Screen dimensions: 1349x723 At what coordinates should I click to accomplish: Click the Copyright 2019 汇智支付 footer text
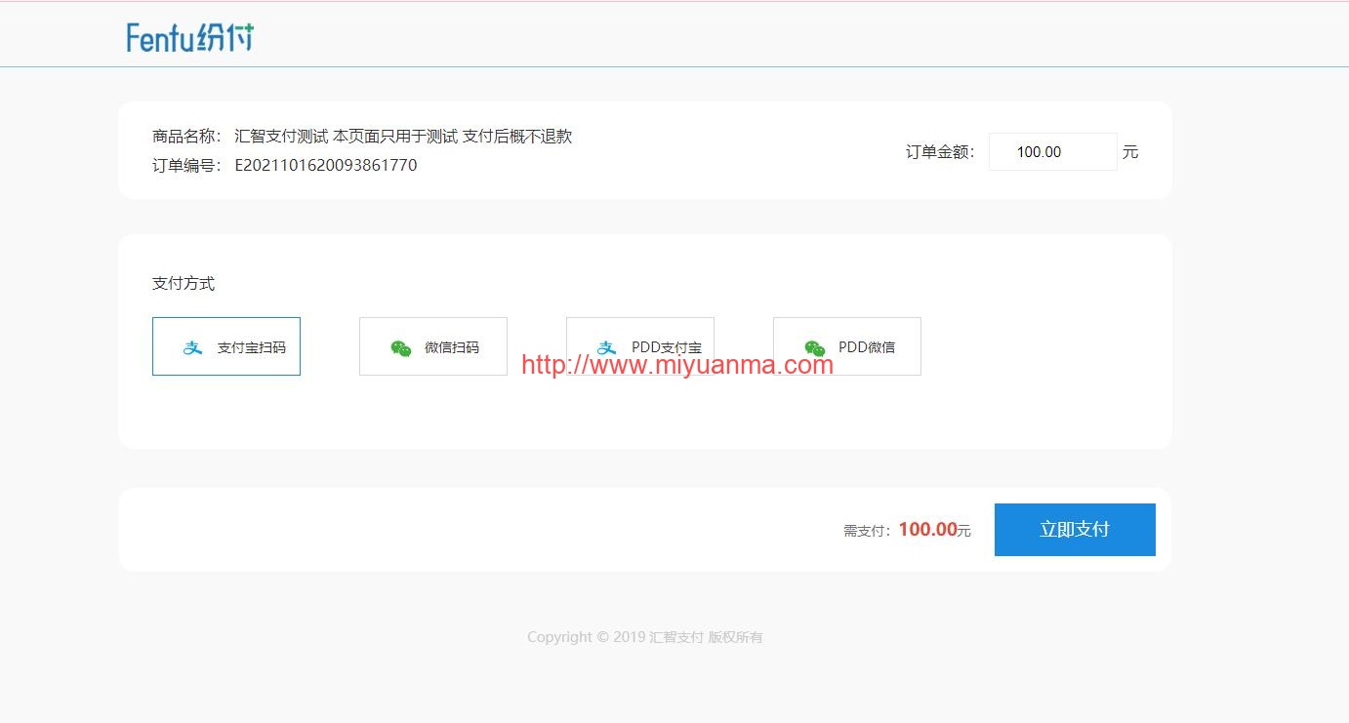[x=645, y=637]
